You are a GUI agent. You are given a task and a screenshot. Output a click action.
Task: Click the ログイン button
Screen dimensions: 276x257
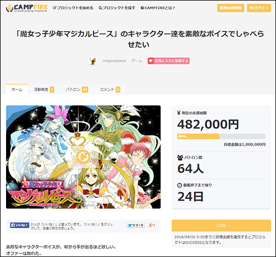(x=259, y=8)
